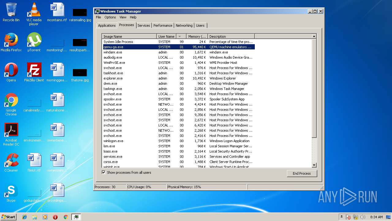
Task: Launch CCleaner desktop shortcut
Action: tap(11, 163)
